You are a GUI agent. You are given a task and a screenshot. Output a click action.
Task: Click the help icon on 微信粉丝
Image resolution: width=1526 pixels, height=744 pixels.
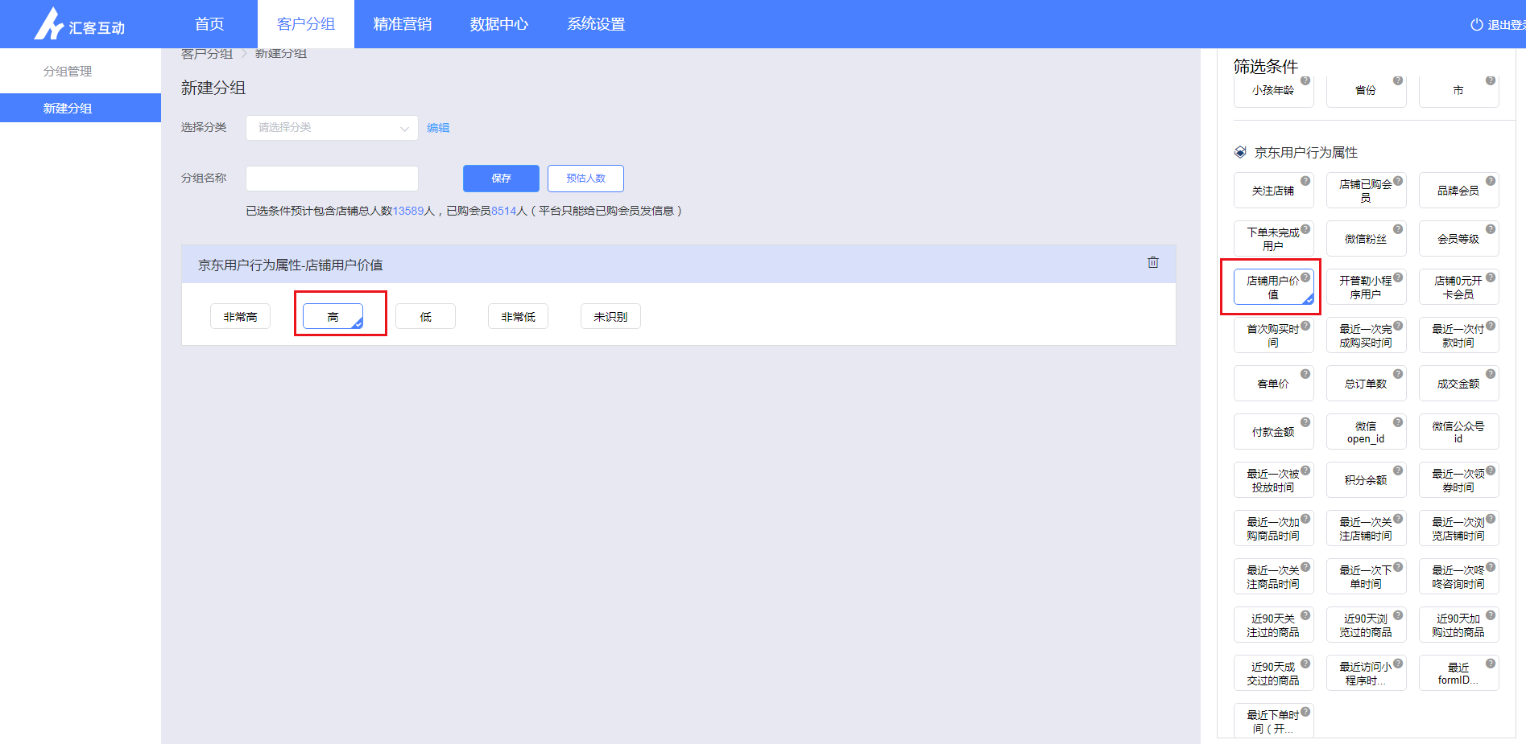pyautogui.click(x=1398, y=229)
